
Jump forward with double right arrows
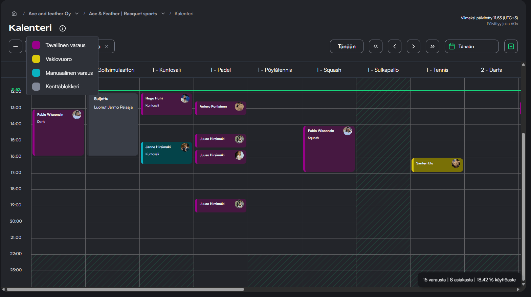[433, 46]
